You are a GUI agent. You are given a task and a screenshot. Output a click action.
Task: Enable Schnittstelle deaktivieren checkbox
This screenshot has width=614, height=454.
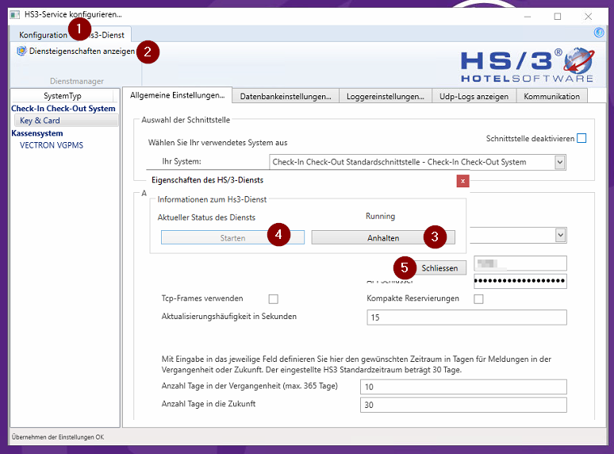click(x=581, y=138)
